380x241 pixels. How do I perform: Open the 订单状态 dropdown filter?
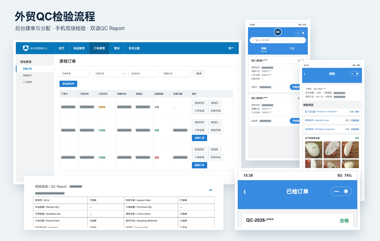click(109, 74)
